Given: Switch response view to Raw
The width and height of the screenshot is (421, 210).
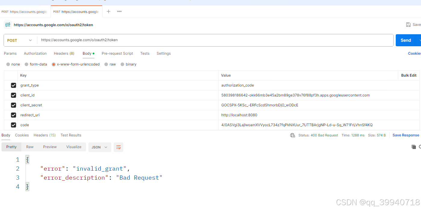Looking at the screenshot, I should tap(30, 147).
